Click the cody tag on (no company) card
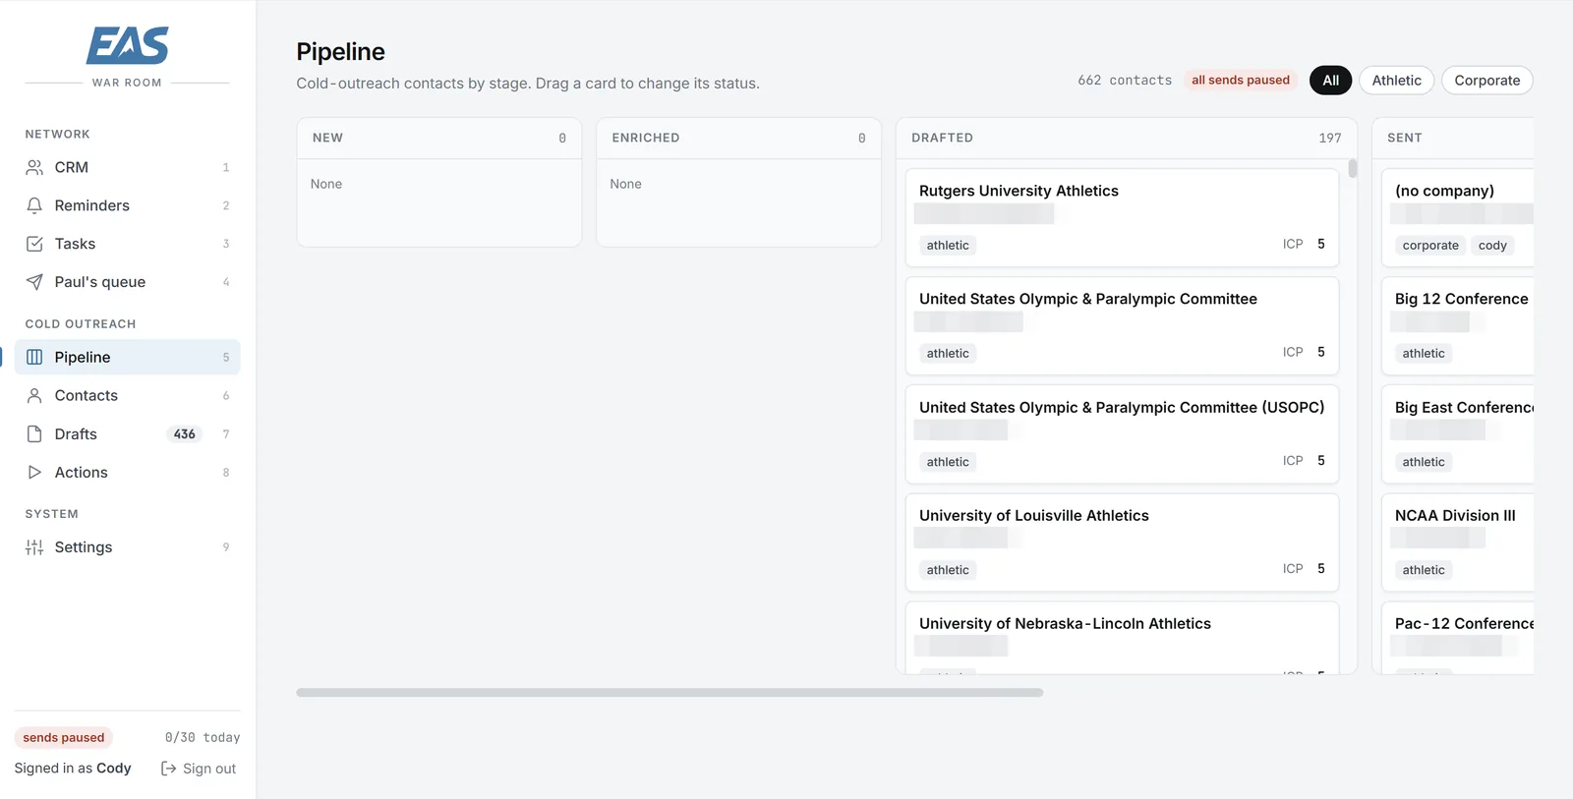The width and height of the screenshot is (1573, 799). 1492,246
